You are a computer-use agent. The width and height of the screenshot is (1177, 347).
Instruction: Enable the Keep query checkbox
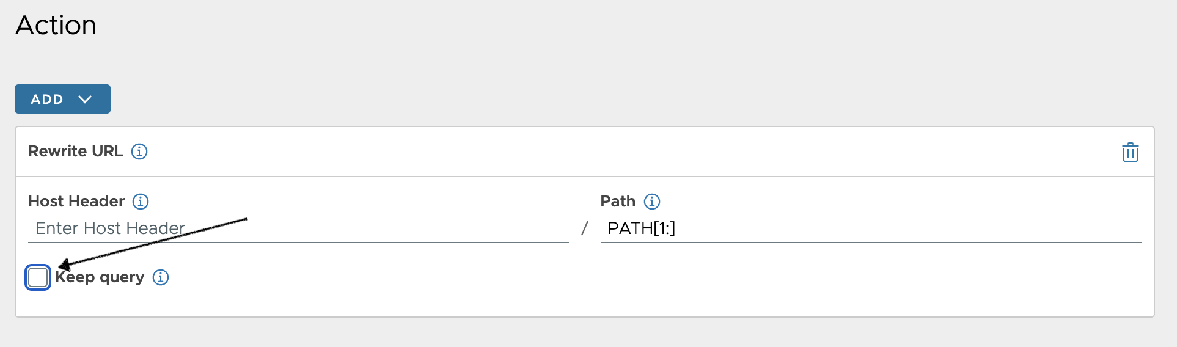click(38, 277)
